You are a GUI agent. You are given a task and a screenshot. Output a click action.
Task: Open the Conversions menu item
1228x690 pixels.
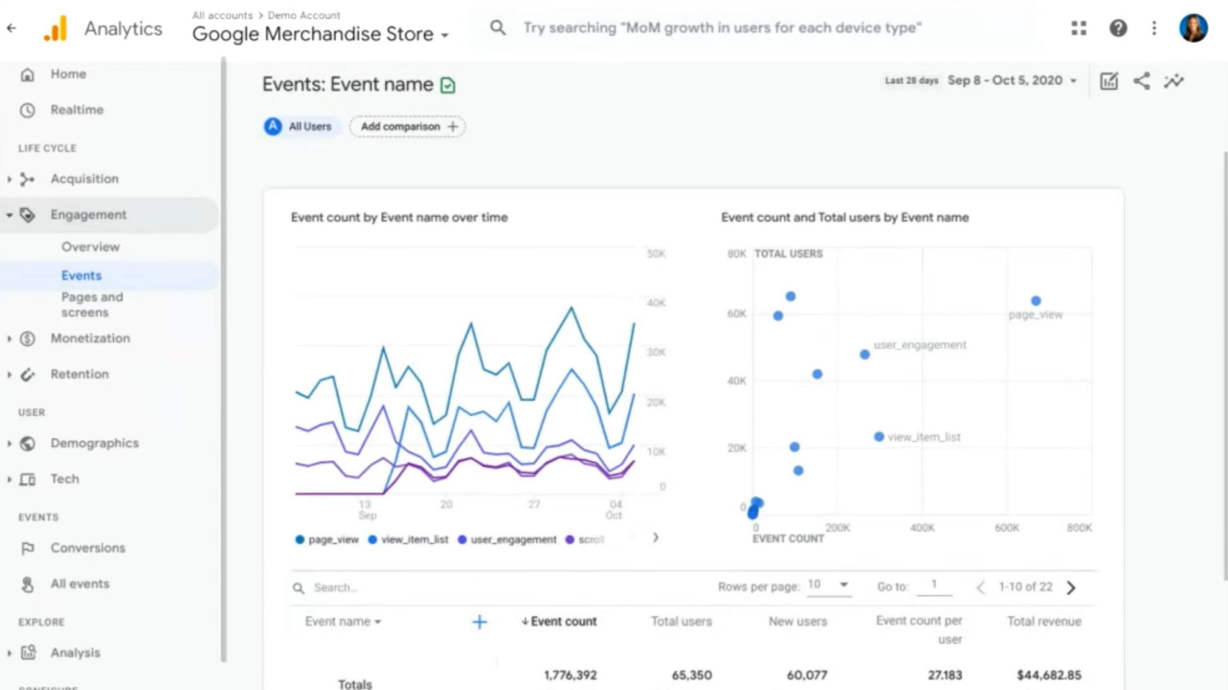point(88,548)
